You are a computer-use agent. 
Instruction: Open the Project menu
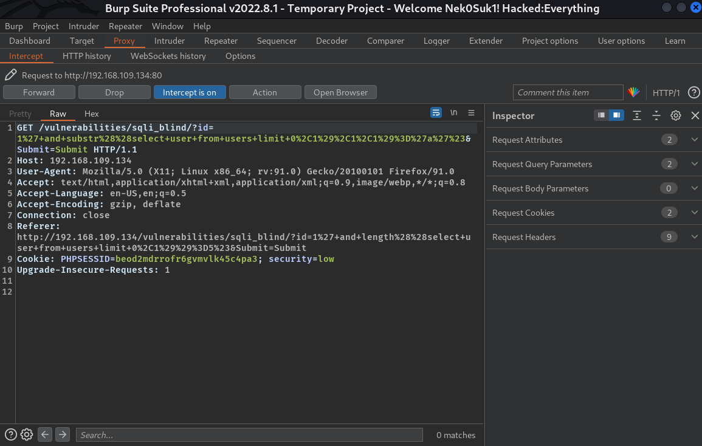[x=46, y=26]
